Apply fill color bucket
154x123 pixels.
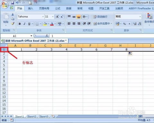coord(45,24)
